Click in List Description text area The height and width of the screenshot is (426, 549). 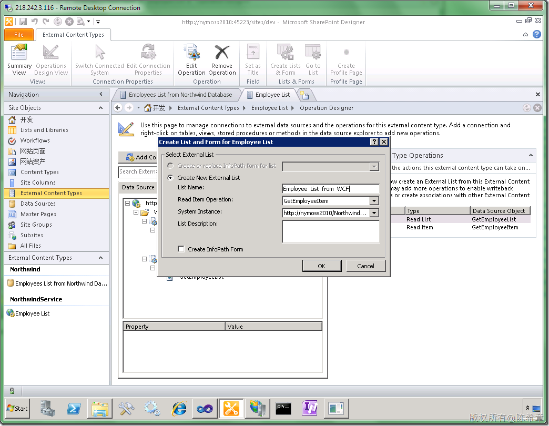click(x=331, y=231)
